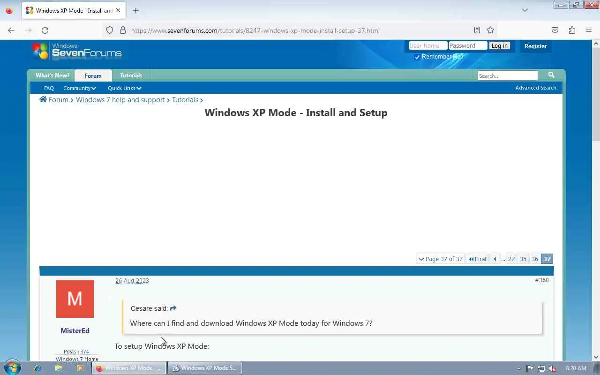The image size is (600, 375).
Task: Click the network tray icon
Action: tap(541, 368)
